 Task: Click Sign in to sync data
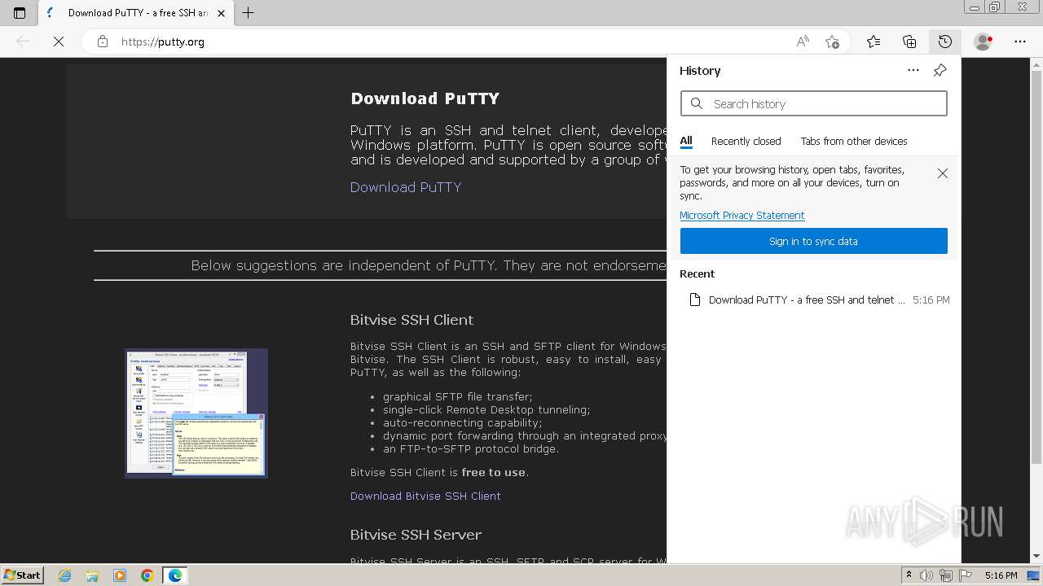click(813, 241)
